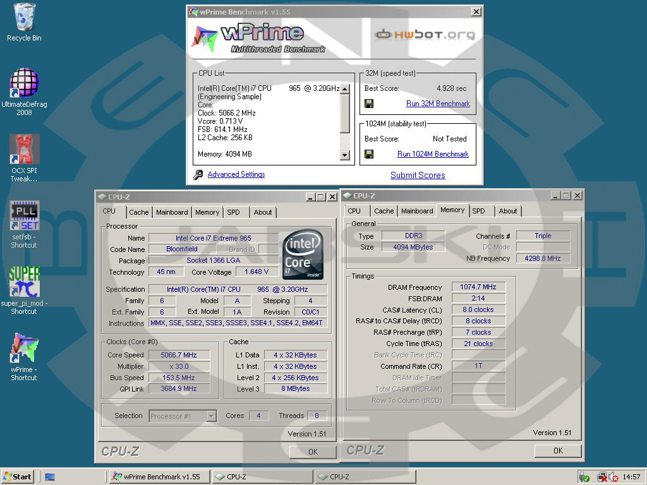Run the 1024M Benchmark
647x485 pixels.
[x=433, y=154]
